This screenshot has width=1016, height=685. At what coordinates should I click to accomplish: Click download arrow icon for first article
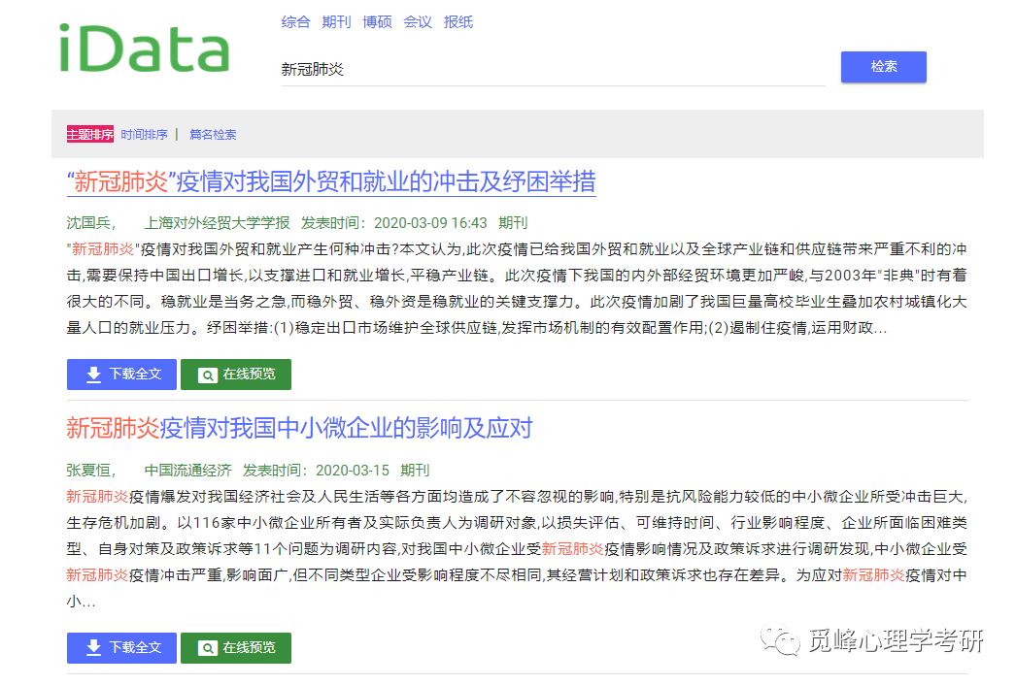[94, 375]
